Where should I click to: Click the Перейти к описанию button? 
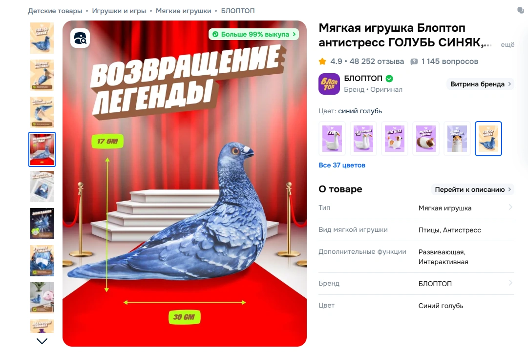(473, 189)
